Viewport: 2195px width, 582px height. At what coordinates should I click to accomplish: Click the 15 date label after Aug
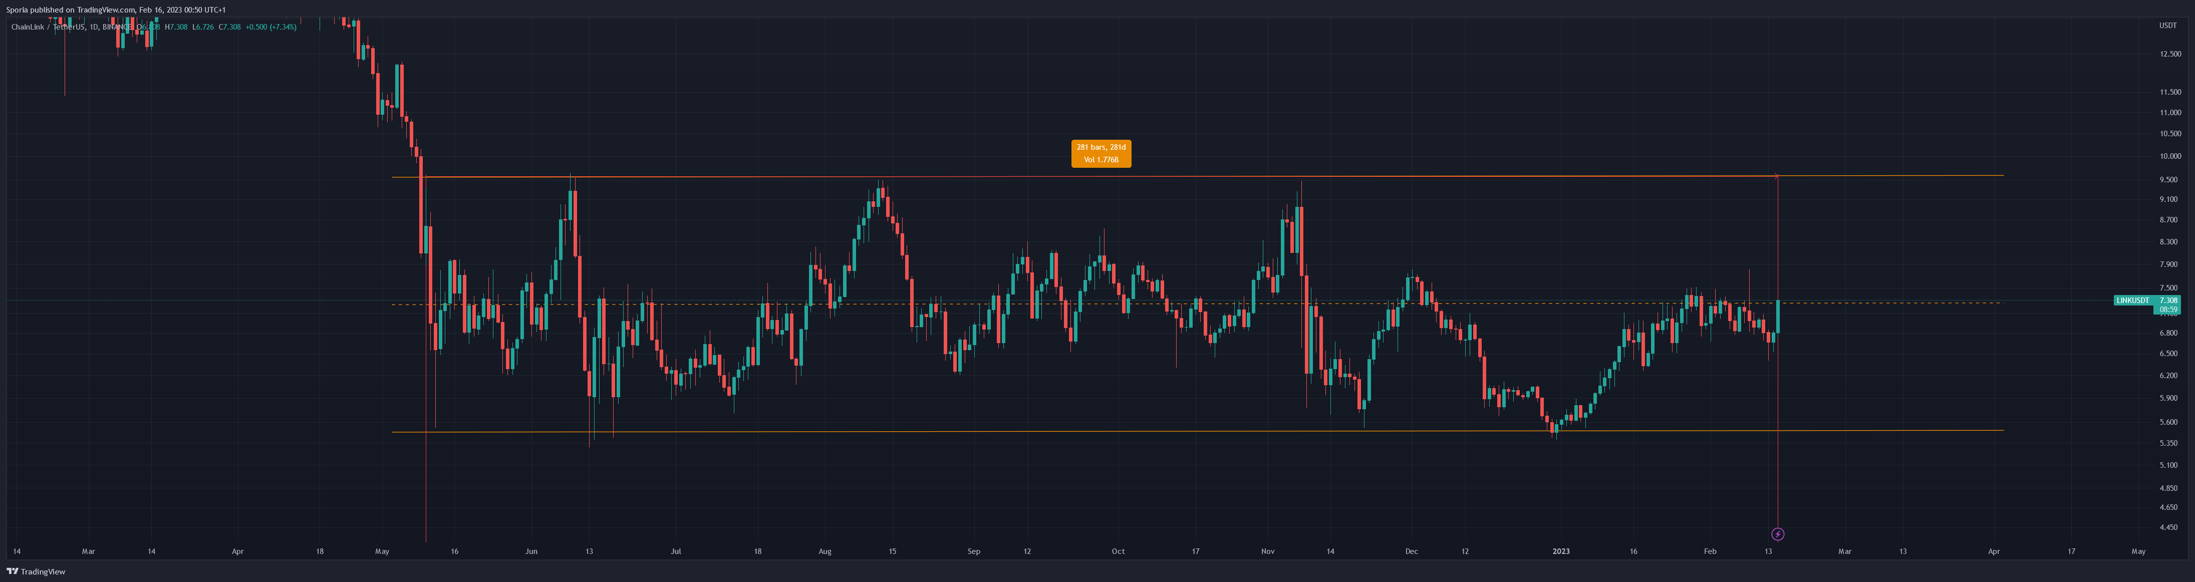[892, 551]
